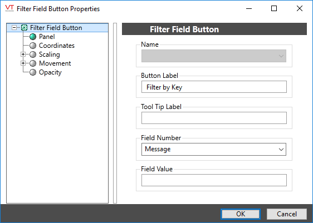This screenshot has width=313, height=223.
Task: Click the grey Scaling ball icon
Action: coord(33,54)
